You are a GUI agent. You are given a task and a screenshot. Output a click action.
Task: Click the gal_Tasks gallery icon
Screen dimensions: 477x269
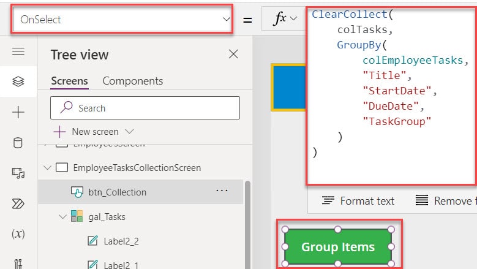pos(77,216)
